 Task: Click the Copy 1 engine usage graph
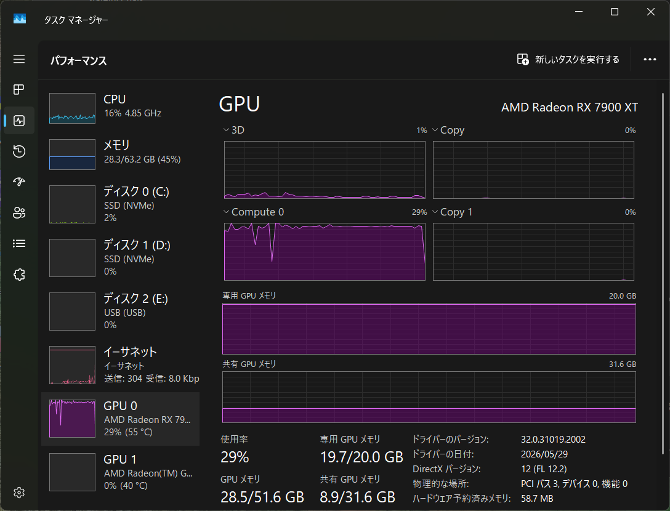(x=533, y=252)
